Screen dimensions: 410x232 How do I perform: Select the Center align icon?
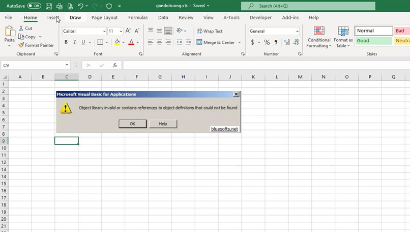(x=159, y=42)
